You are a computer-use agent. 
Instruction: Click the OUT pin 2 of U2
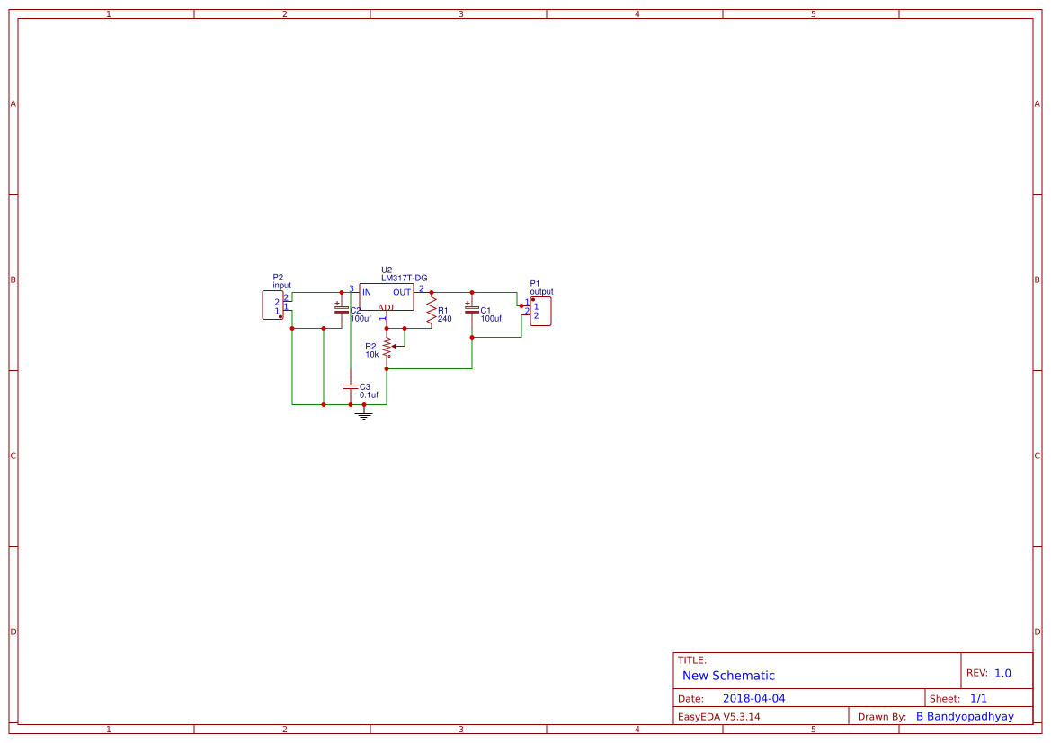point(422,289)
